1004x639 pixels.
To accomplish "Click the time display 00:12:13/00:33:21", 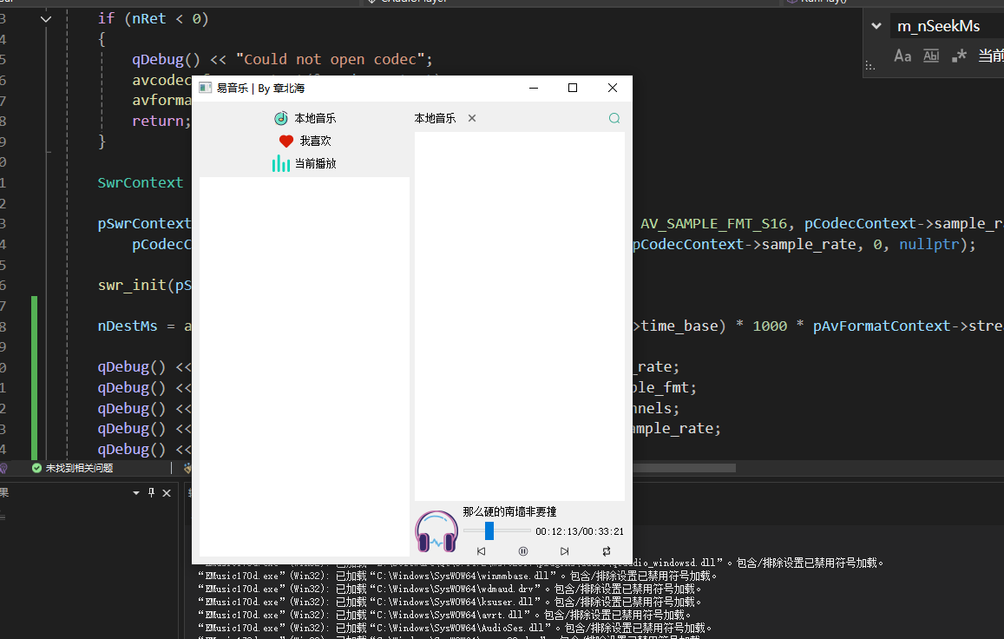I will 580,531.
